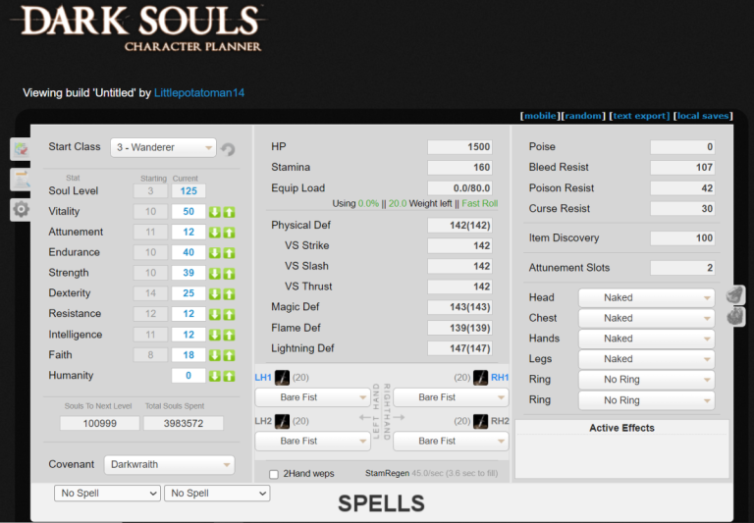Click the lower armor icon beside Chest
The width and height of the screenshot is (754, 523).
[735, 317]
